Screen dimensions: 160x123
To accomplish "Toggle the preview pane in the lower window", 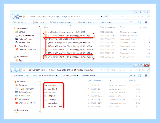I will coord(140,76).
